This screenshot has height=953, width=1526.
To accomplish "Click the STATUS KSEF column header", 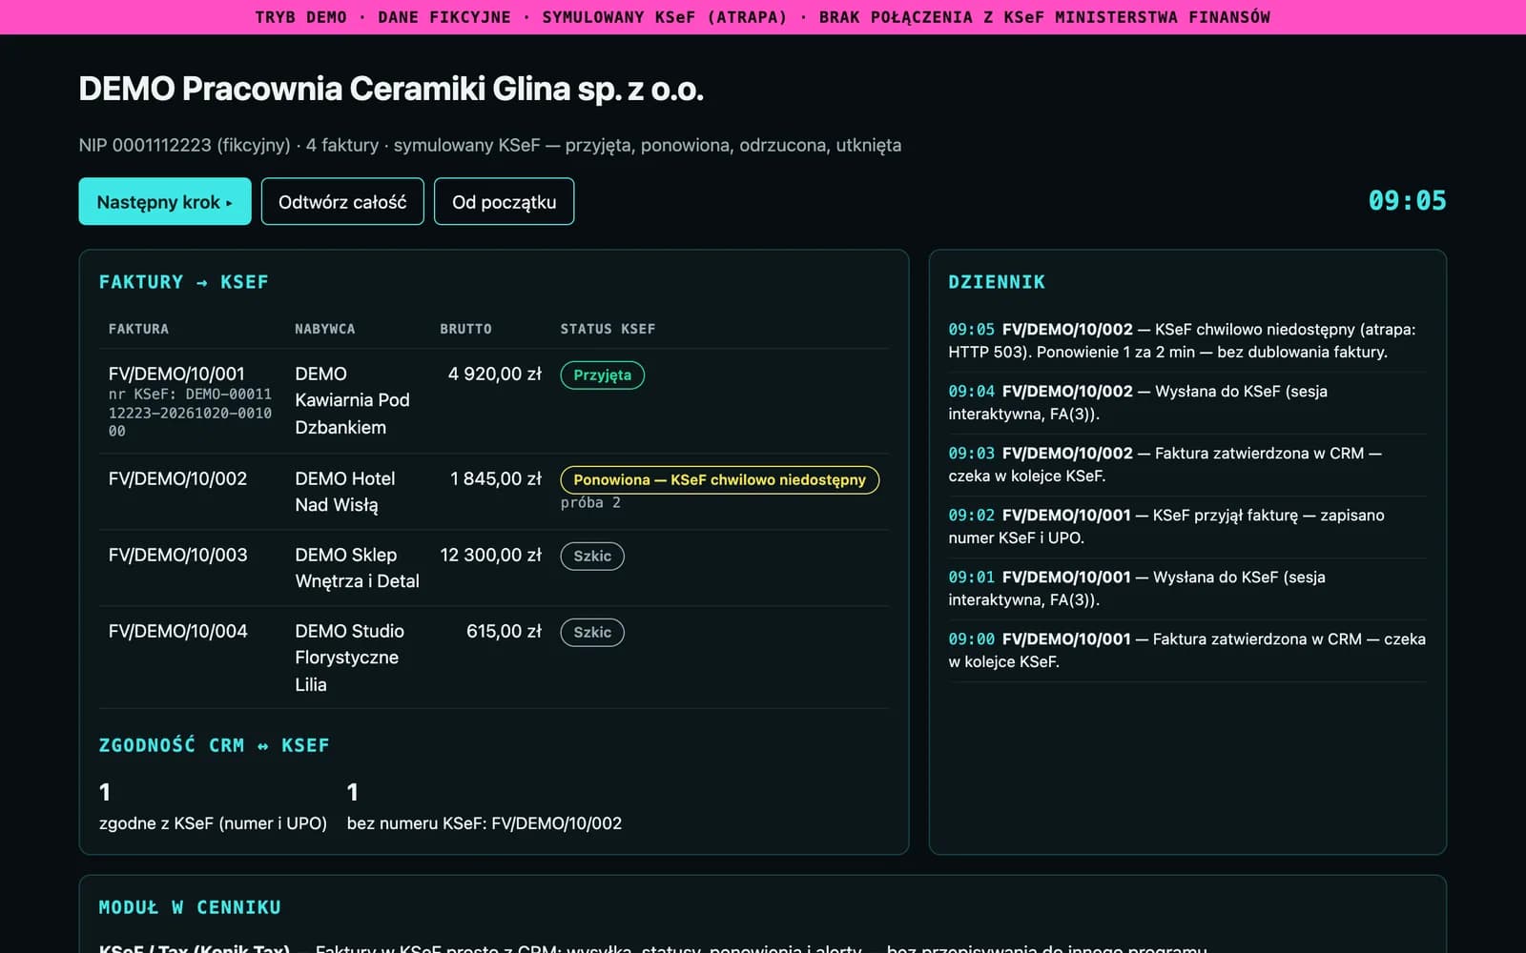I will tap(608, 329).
